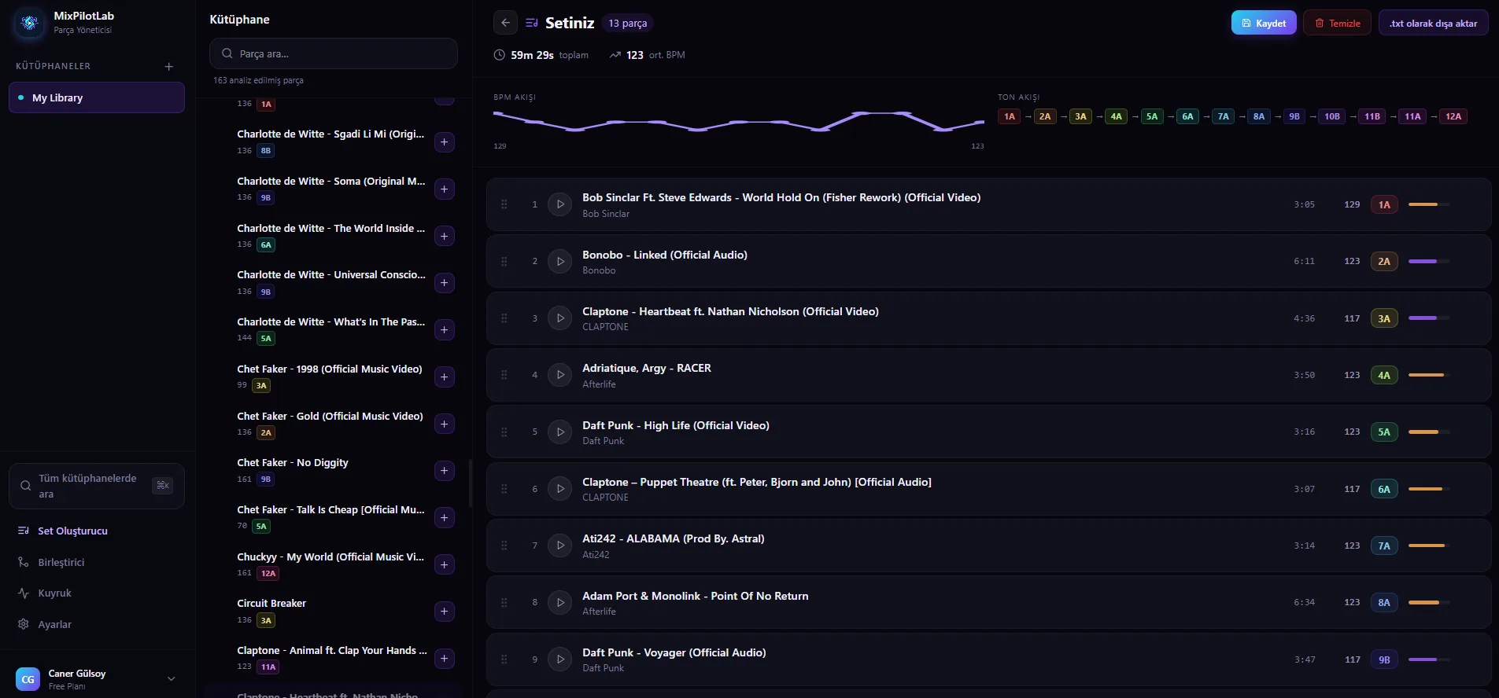The height and width of the screenshot is (698, 1499).
Task: Grab drag handle of RACER row
Action: 504,375
